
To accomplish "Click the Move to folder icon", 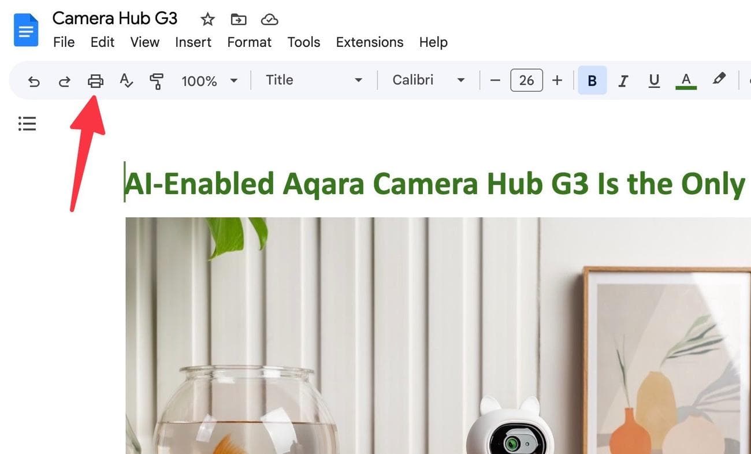I will coord(239,20).
